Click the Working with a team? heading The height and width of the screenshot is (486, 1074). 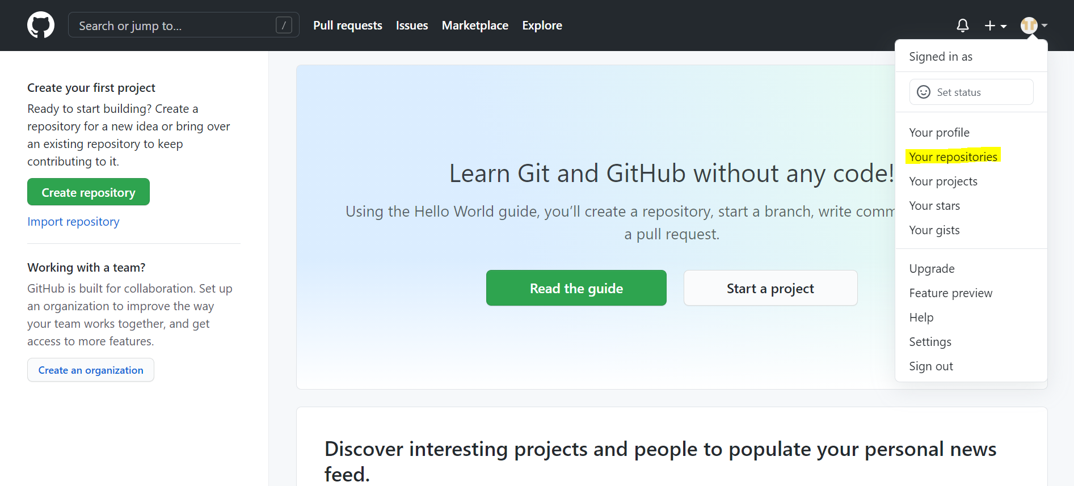[86, 268]
